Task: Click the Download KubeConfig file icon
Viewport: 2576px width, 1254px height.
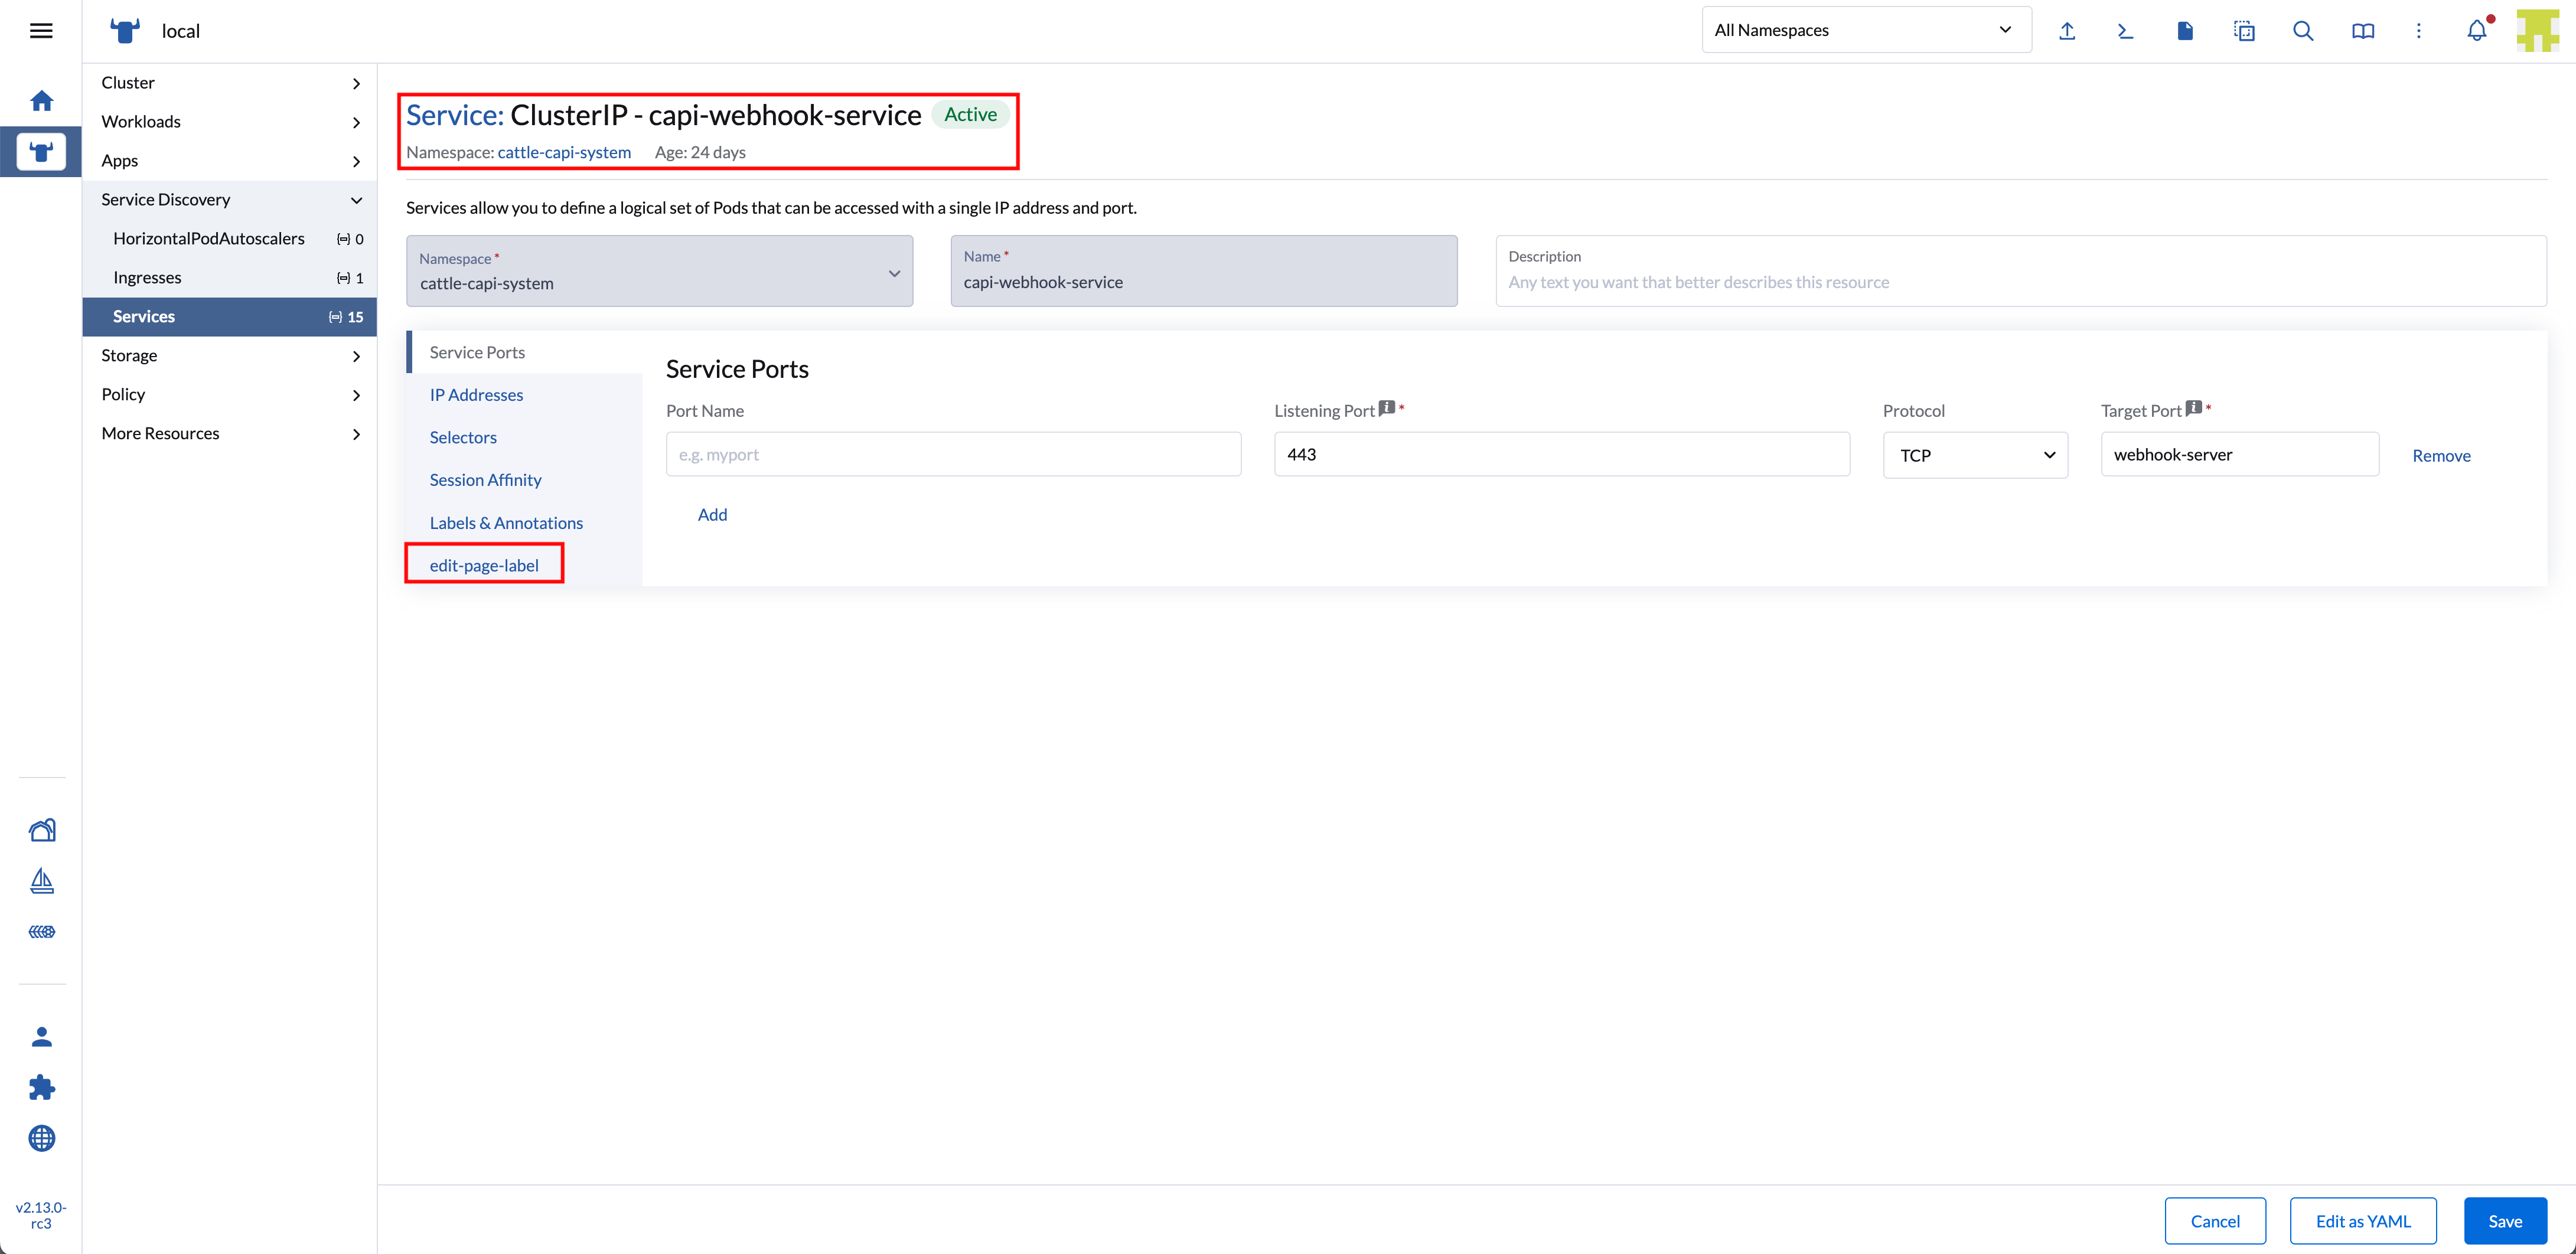Action: tap(2184, 31)
